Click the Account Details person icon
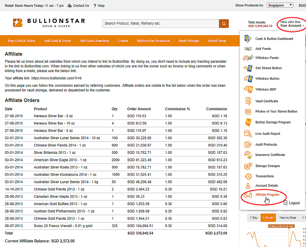This screenshot has height=247, width=306. (248, 186)
